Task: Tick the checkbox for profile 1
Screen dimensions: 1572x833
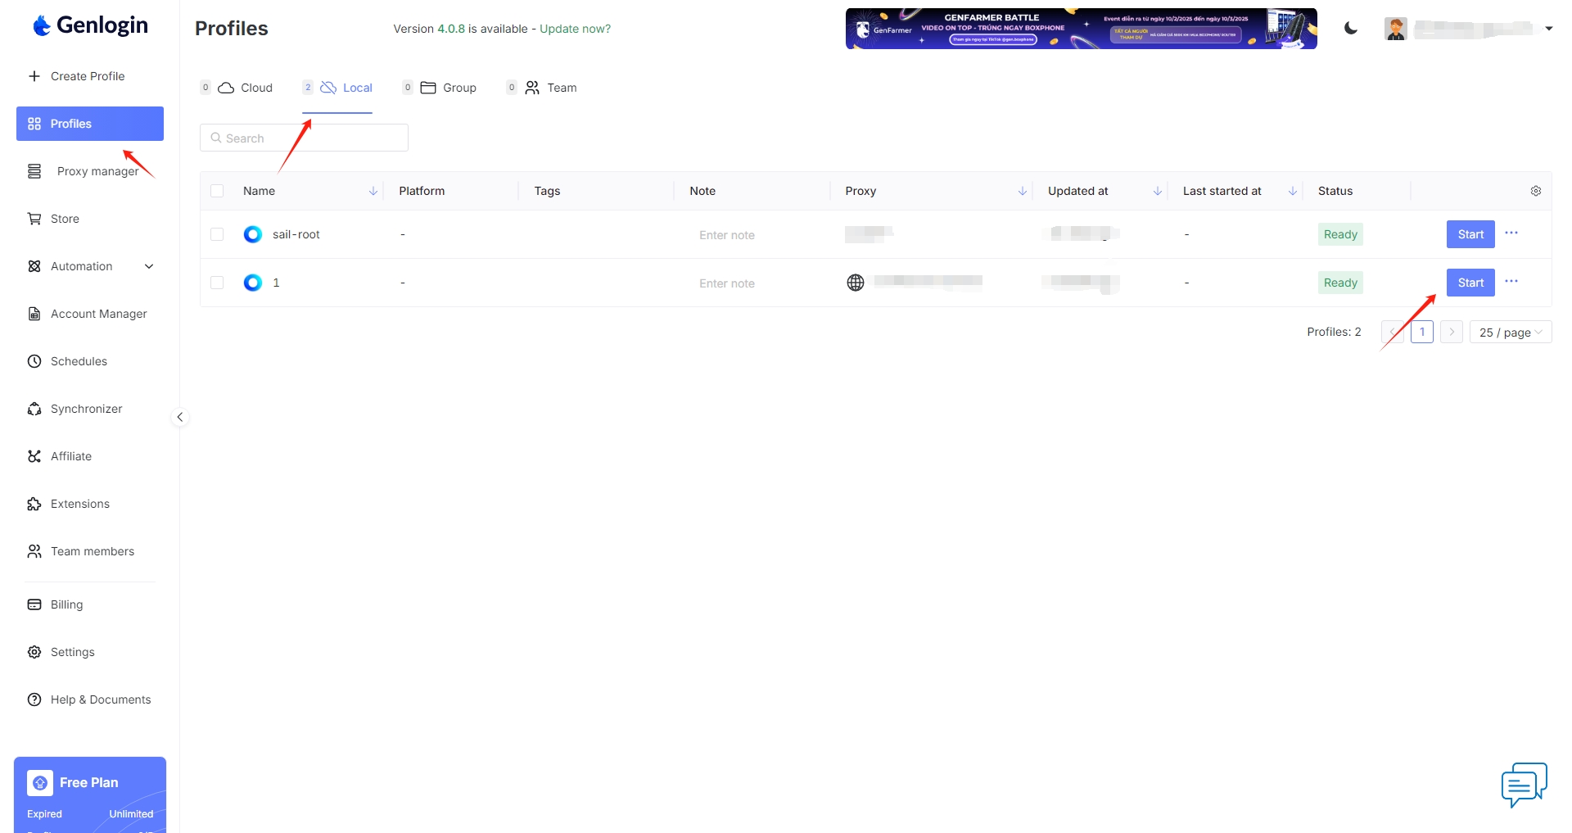Action: 217,283
